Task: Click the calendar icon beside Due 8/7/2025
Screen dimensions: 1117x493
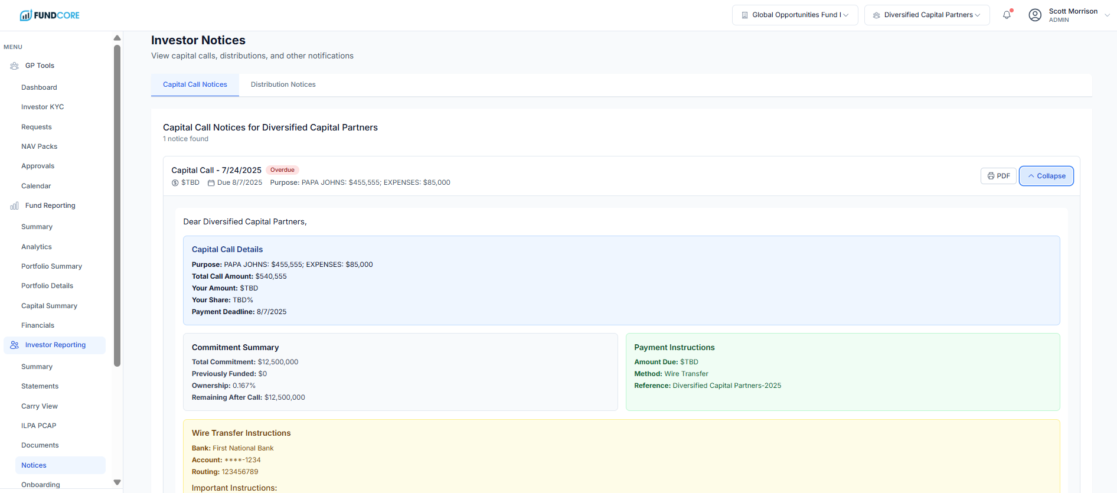Action: pyautogui.click(x=211, y=183)
